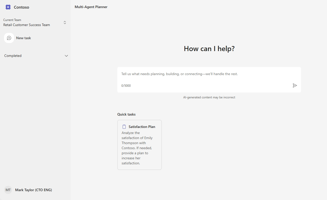Click the Quick tasks heading
This screenshot has height=200, width=327.
point(126,114)
